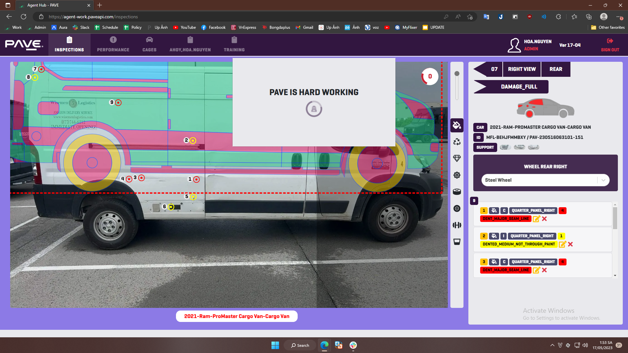Toggle damage marker 9 on van
This screenshot has width=628, height=353.
118,103
